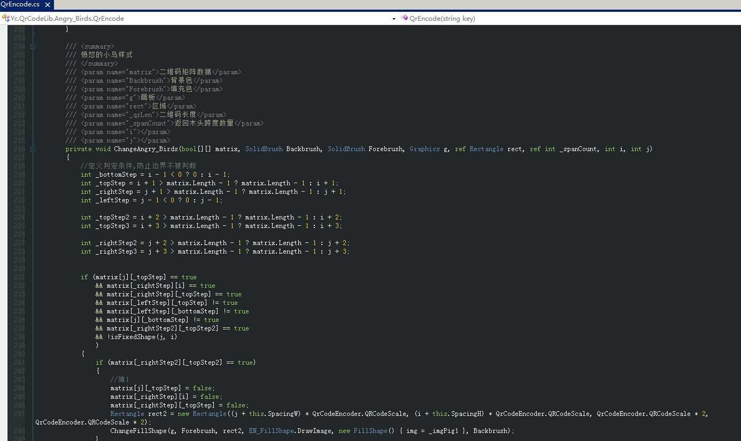
Task: Click the int _rightStep3 declaration
Action: coord(215,251)
